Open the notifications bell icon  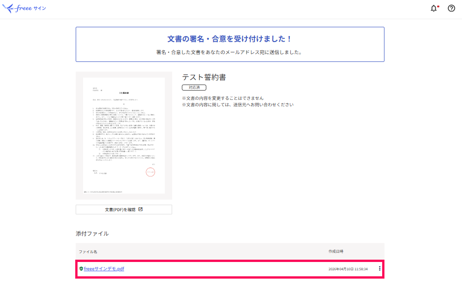434,8
